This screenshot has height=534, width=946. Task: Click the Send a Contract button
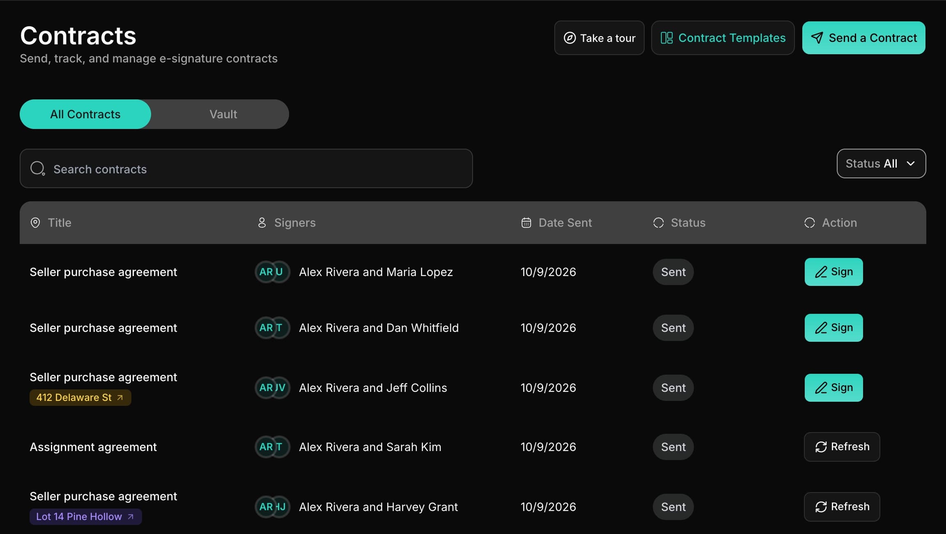pos(864,38)
